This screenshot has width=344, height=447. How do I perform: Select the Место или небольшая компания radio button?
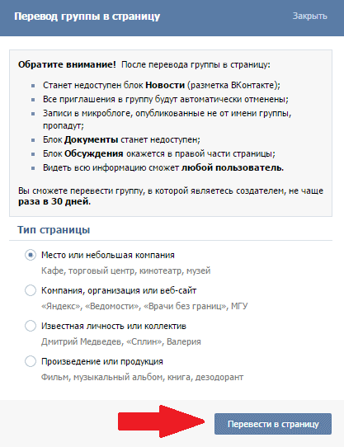point(31,255)
